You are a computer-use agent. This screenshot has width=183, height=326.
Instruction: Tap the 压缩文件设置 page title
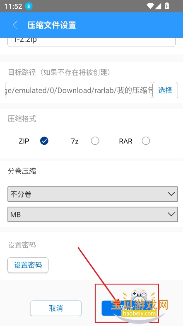point(52,25)
